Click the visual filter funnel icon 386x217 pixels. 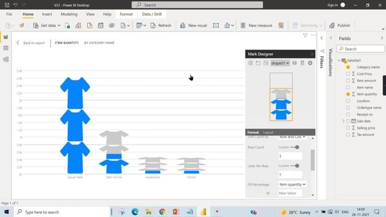click(x=305, y=36)
